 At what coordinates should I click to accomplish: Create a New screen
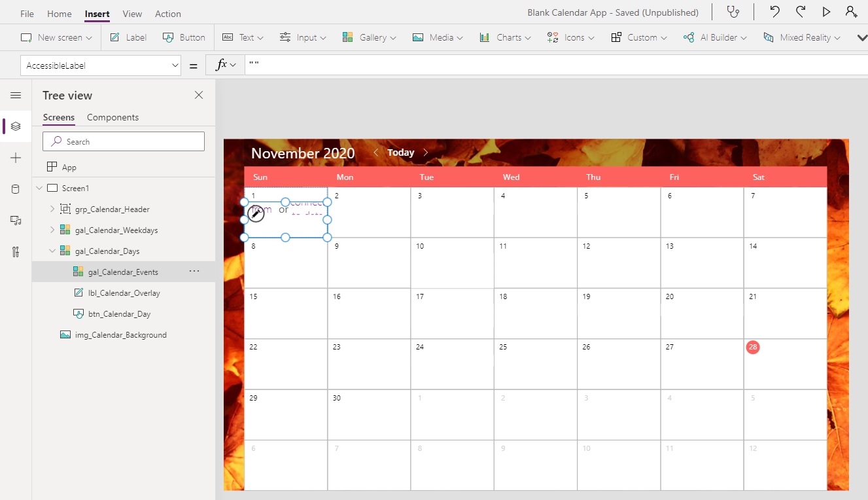56,37
